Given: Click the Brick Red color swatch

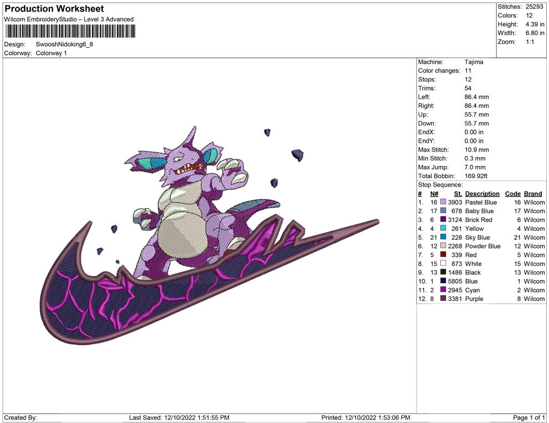Looking at the screenshot, I should [x=443, y=220].
